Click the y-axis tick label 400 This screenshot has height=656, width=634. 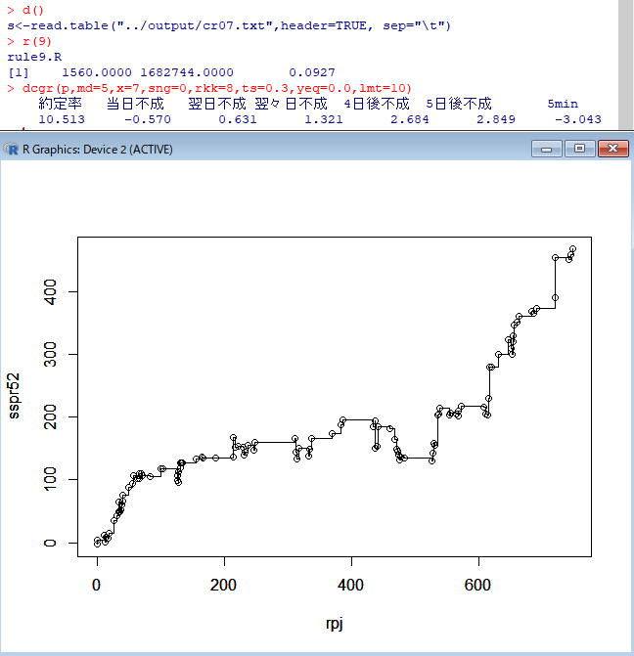click(x=50, y=292)
